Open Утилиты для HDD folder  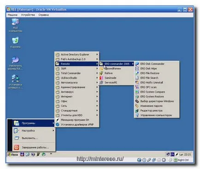77,115
